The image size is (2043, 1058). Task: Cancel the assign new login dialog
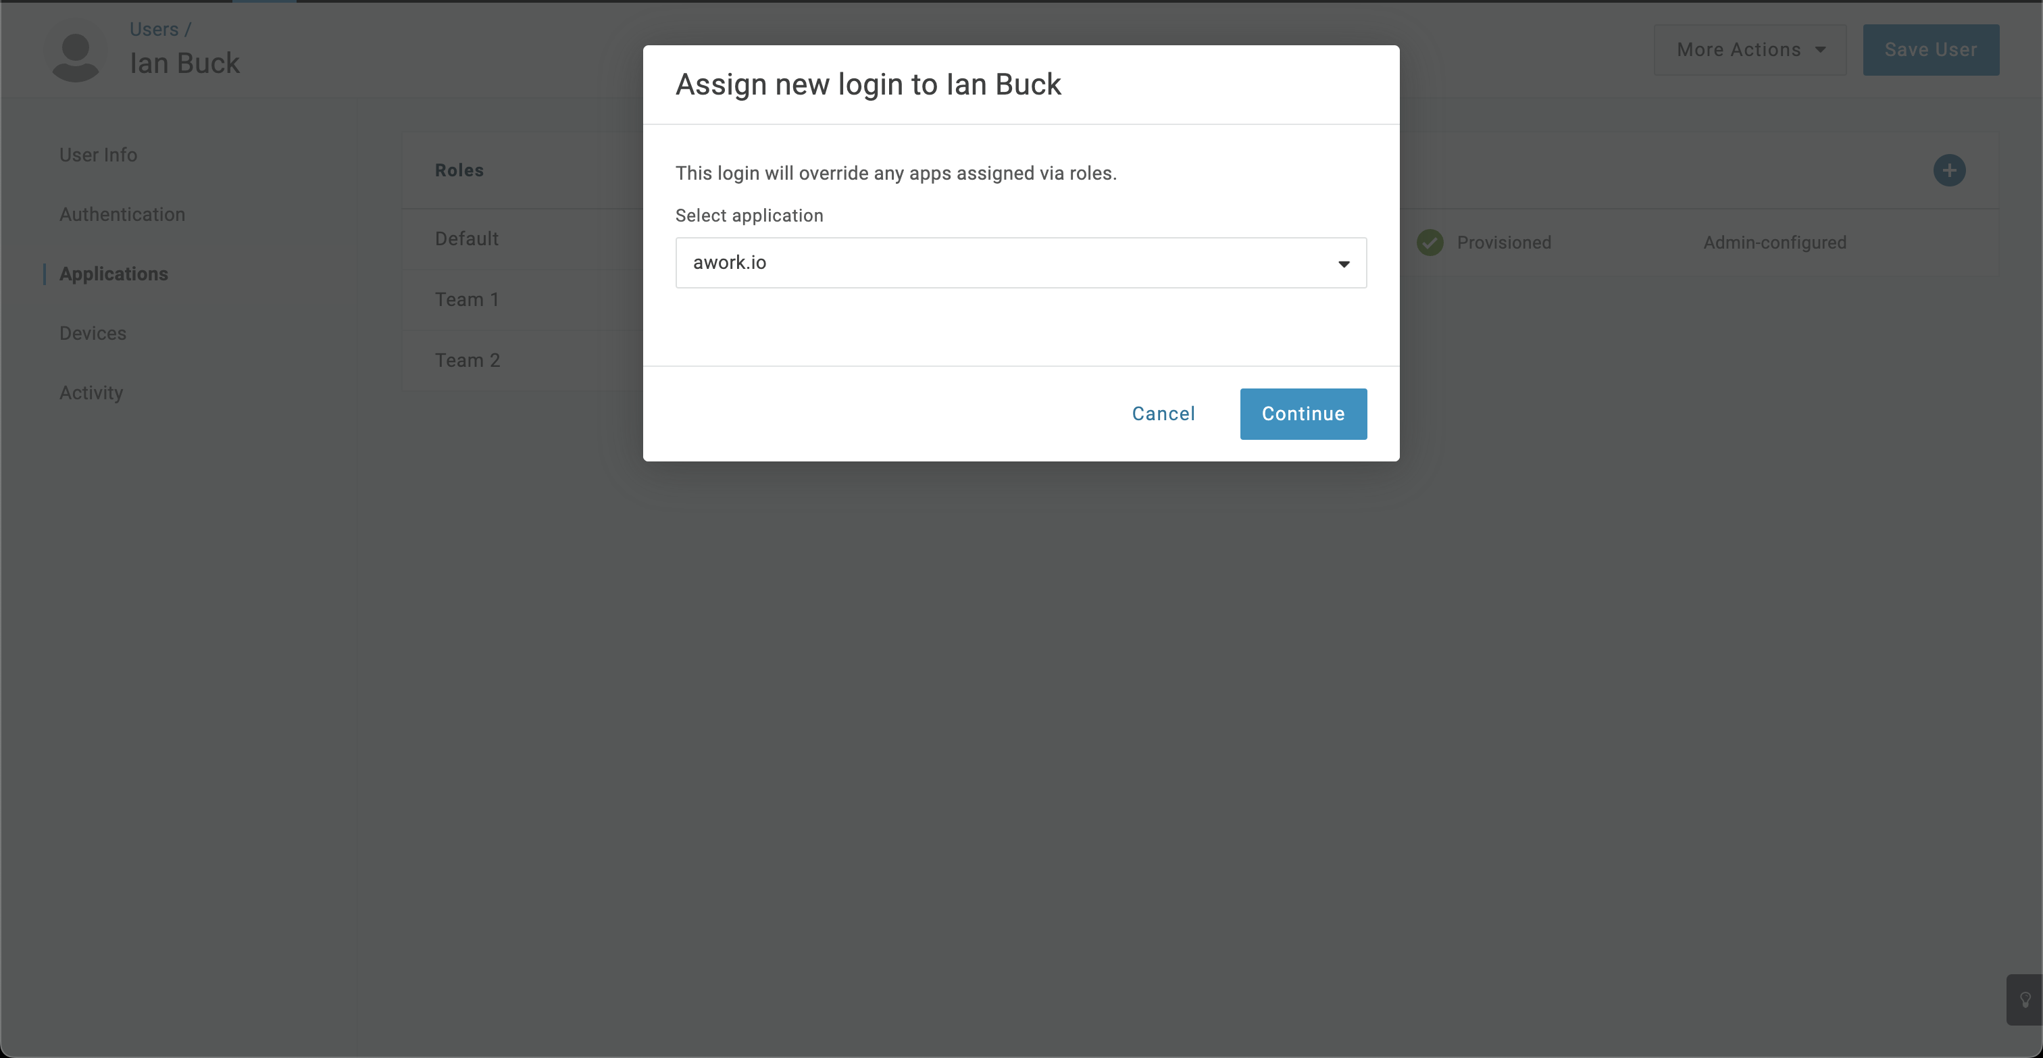pyautogui.click(x=1163, y=413)
